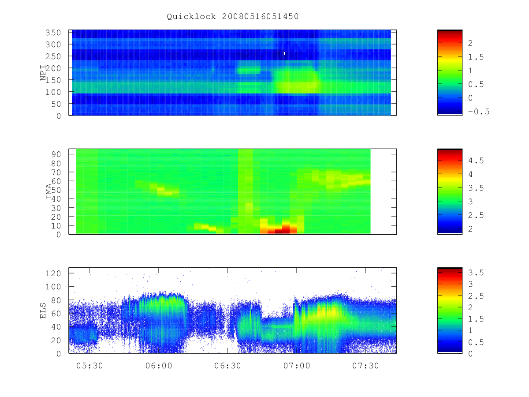
Task: Select the 05:30 time tick label
Action: (89, 366)
